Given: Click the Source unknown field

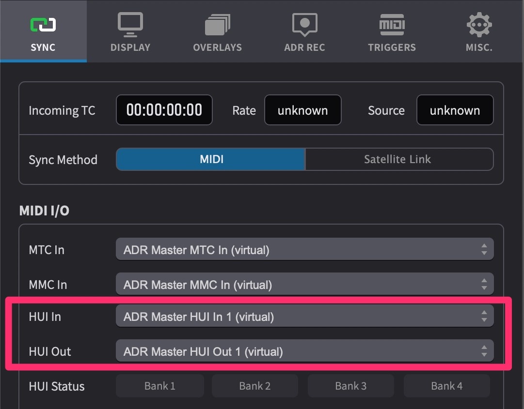Looking at the screenshot, I should point(455,110).
